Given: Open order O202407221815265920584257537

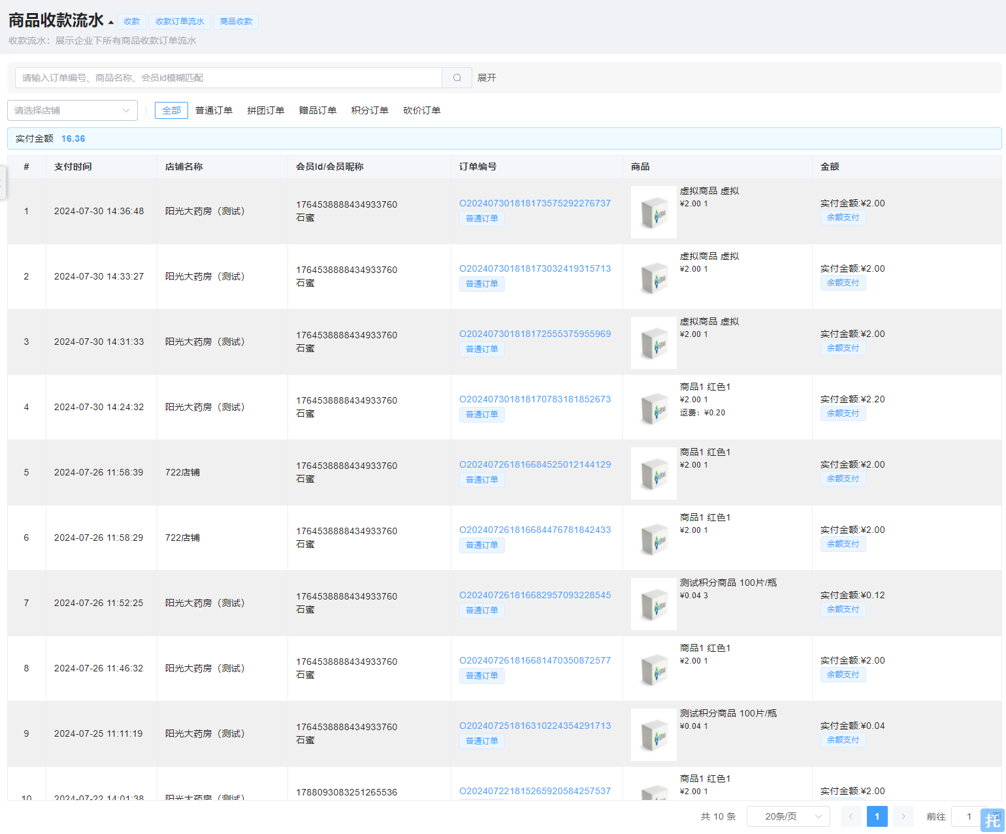Looking at the screenshot, I should point(535,791).
